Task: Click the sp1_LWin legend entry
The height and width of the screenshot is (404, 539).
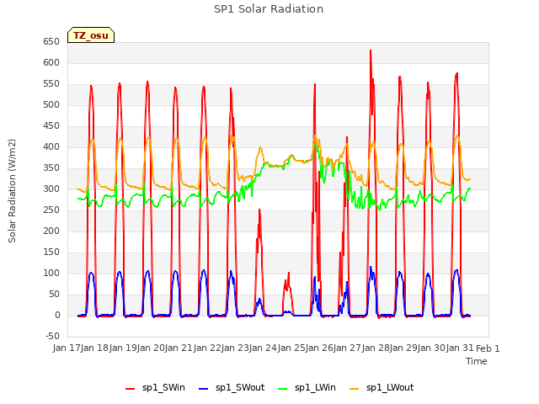Action: coord(307,388)
